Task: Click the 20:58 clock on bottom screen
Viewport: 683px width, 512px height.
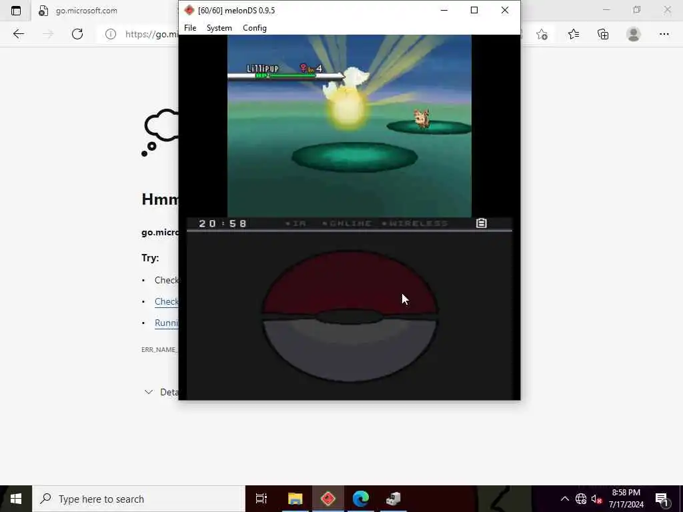Action: pyautogui.click(x=223, y=223)
